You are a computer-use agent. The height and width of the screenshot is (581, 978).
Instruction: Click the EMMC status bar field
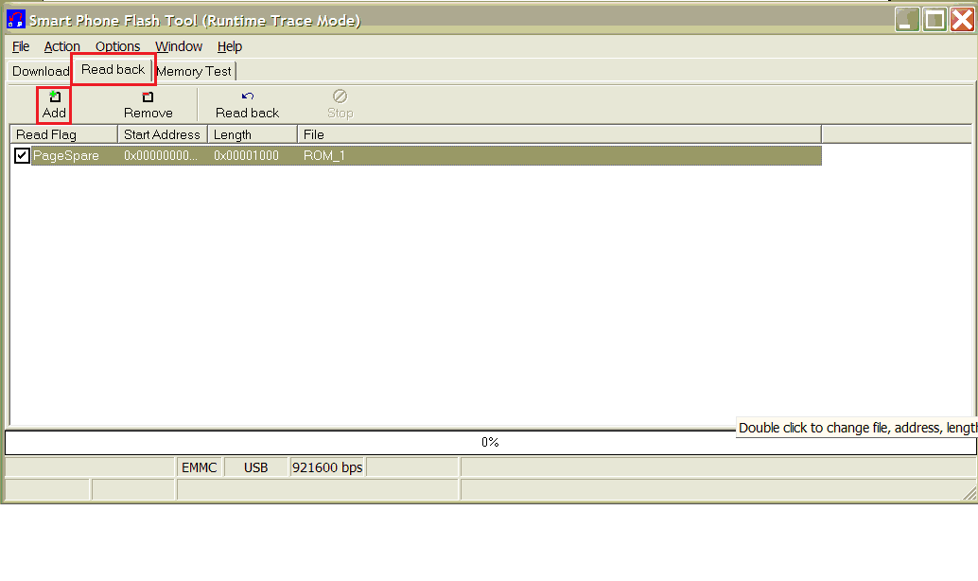tap(199, 467)
